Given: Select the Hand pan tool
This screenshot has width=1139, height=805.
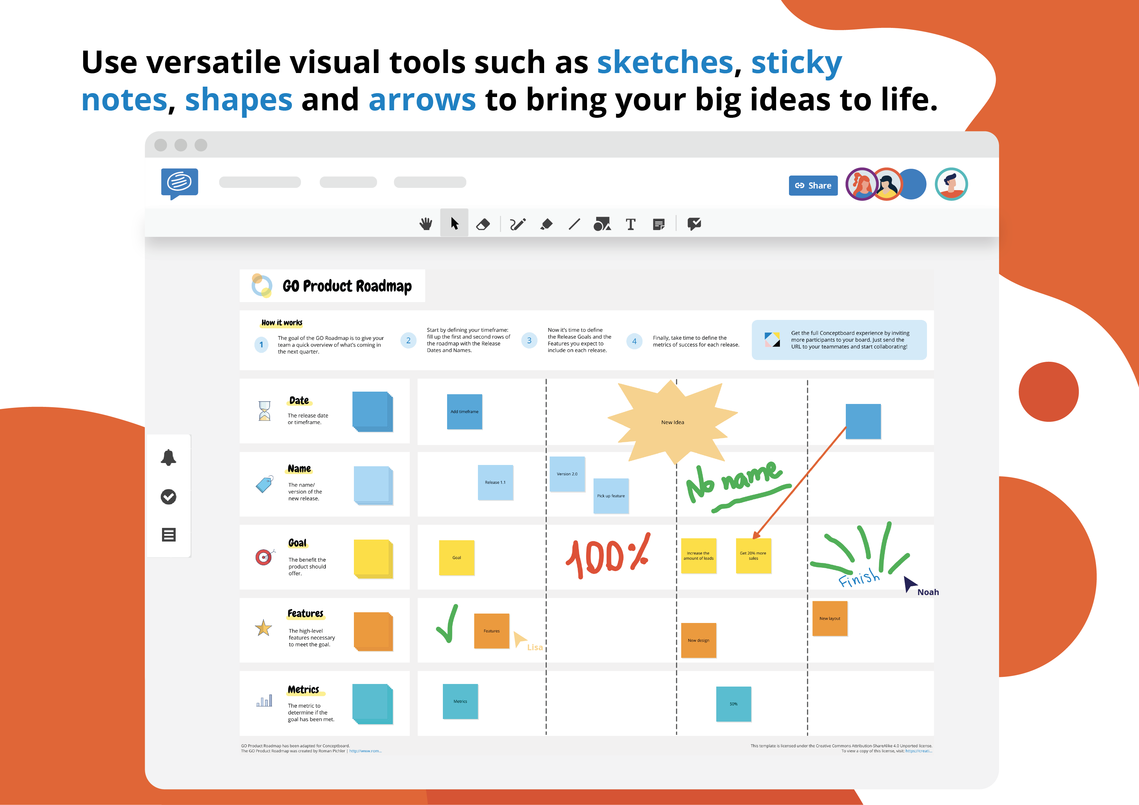Looking at the screenshot, I should click(x=426, y=224).
